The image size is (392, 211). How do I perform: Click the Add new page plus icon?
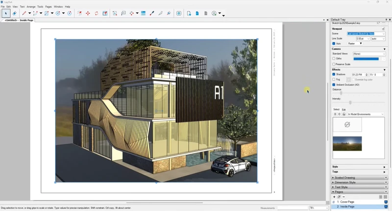[334, 197]
